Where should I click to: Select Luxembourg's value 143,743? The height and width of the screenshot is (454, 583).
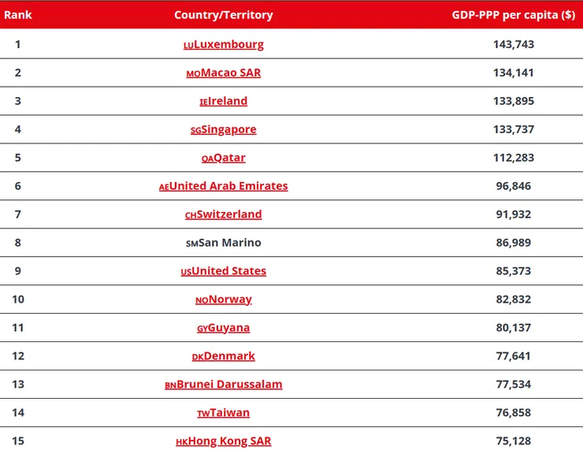[x=514, y=44]
